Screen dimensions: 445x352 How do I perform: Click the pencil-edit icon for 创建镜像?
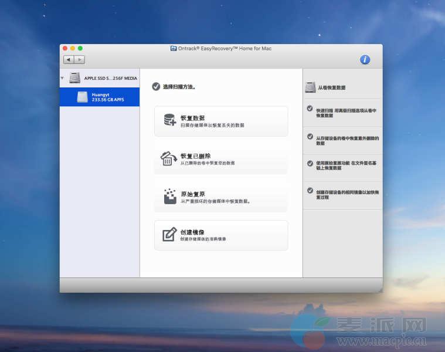pos(169,235)
